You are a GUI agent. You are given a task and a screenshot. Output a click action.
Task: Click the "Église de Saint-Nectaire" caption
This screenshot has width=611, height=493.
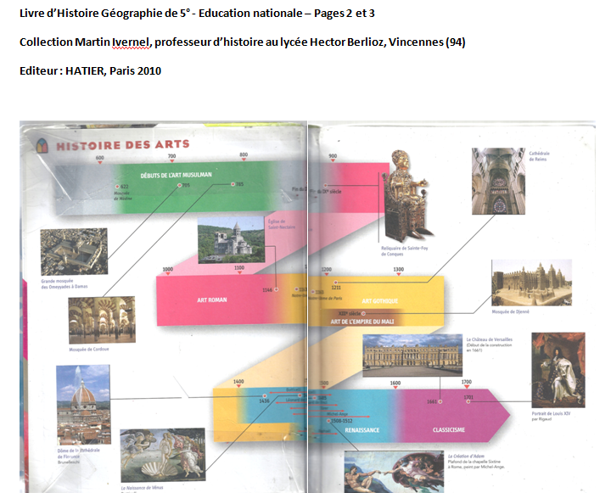[x=282, y=224]
